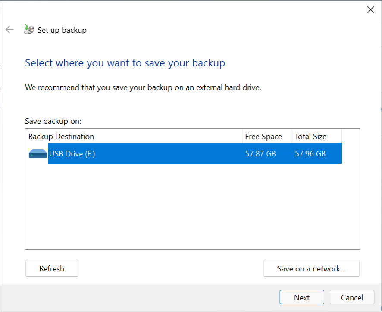Image resolution: width=382 pixels, height=312 pixels.
Task: Click the title Select where you want to save
Action: (125, 63)
